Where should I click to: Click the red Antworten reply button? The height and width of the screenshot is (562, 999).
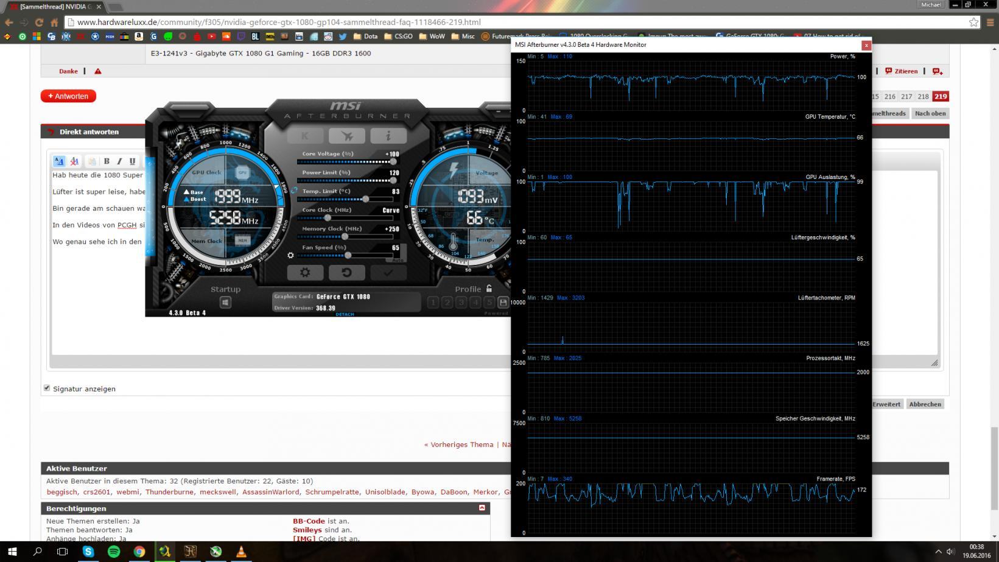[x=68, y=96]
